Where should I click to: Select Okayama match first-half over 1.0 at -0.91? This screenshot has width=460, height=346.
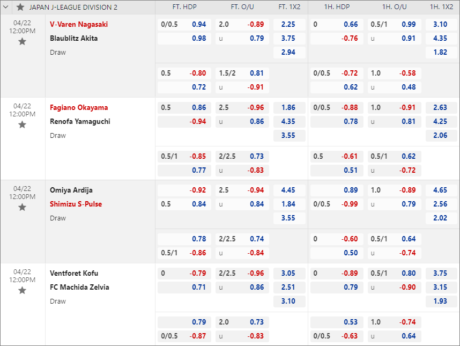(x=395, y=107)
